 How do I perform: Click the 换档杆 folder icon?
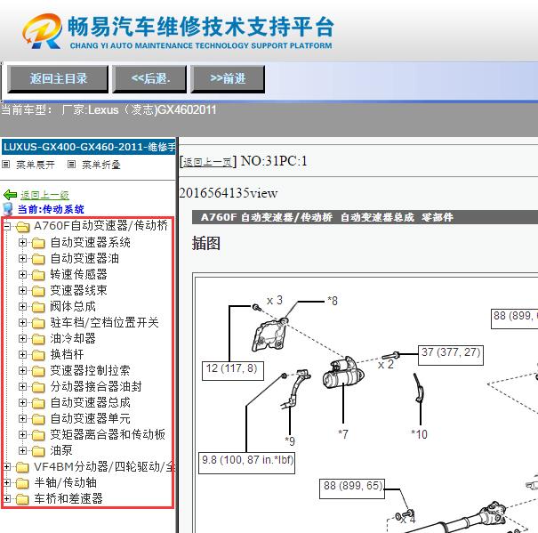[38, 355]
